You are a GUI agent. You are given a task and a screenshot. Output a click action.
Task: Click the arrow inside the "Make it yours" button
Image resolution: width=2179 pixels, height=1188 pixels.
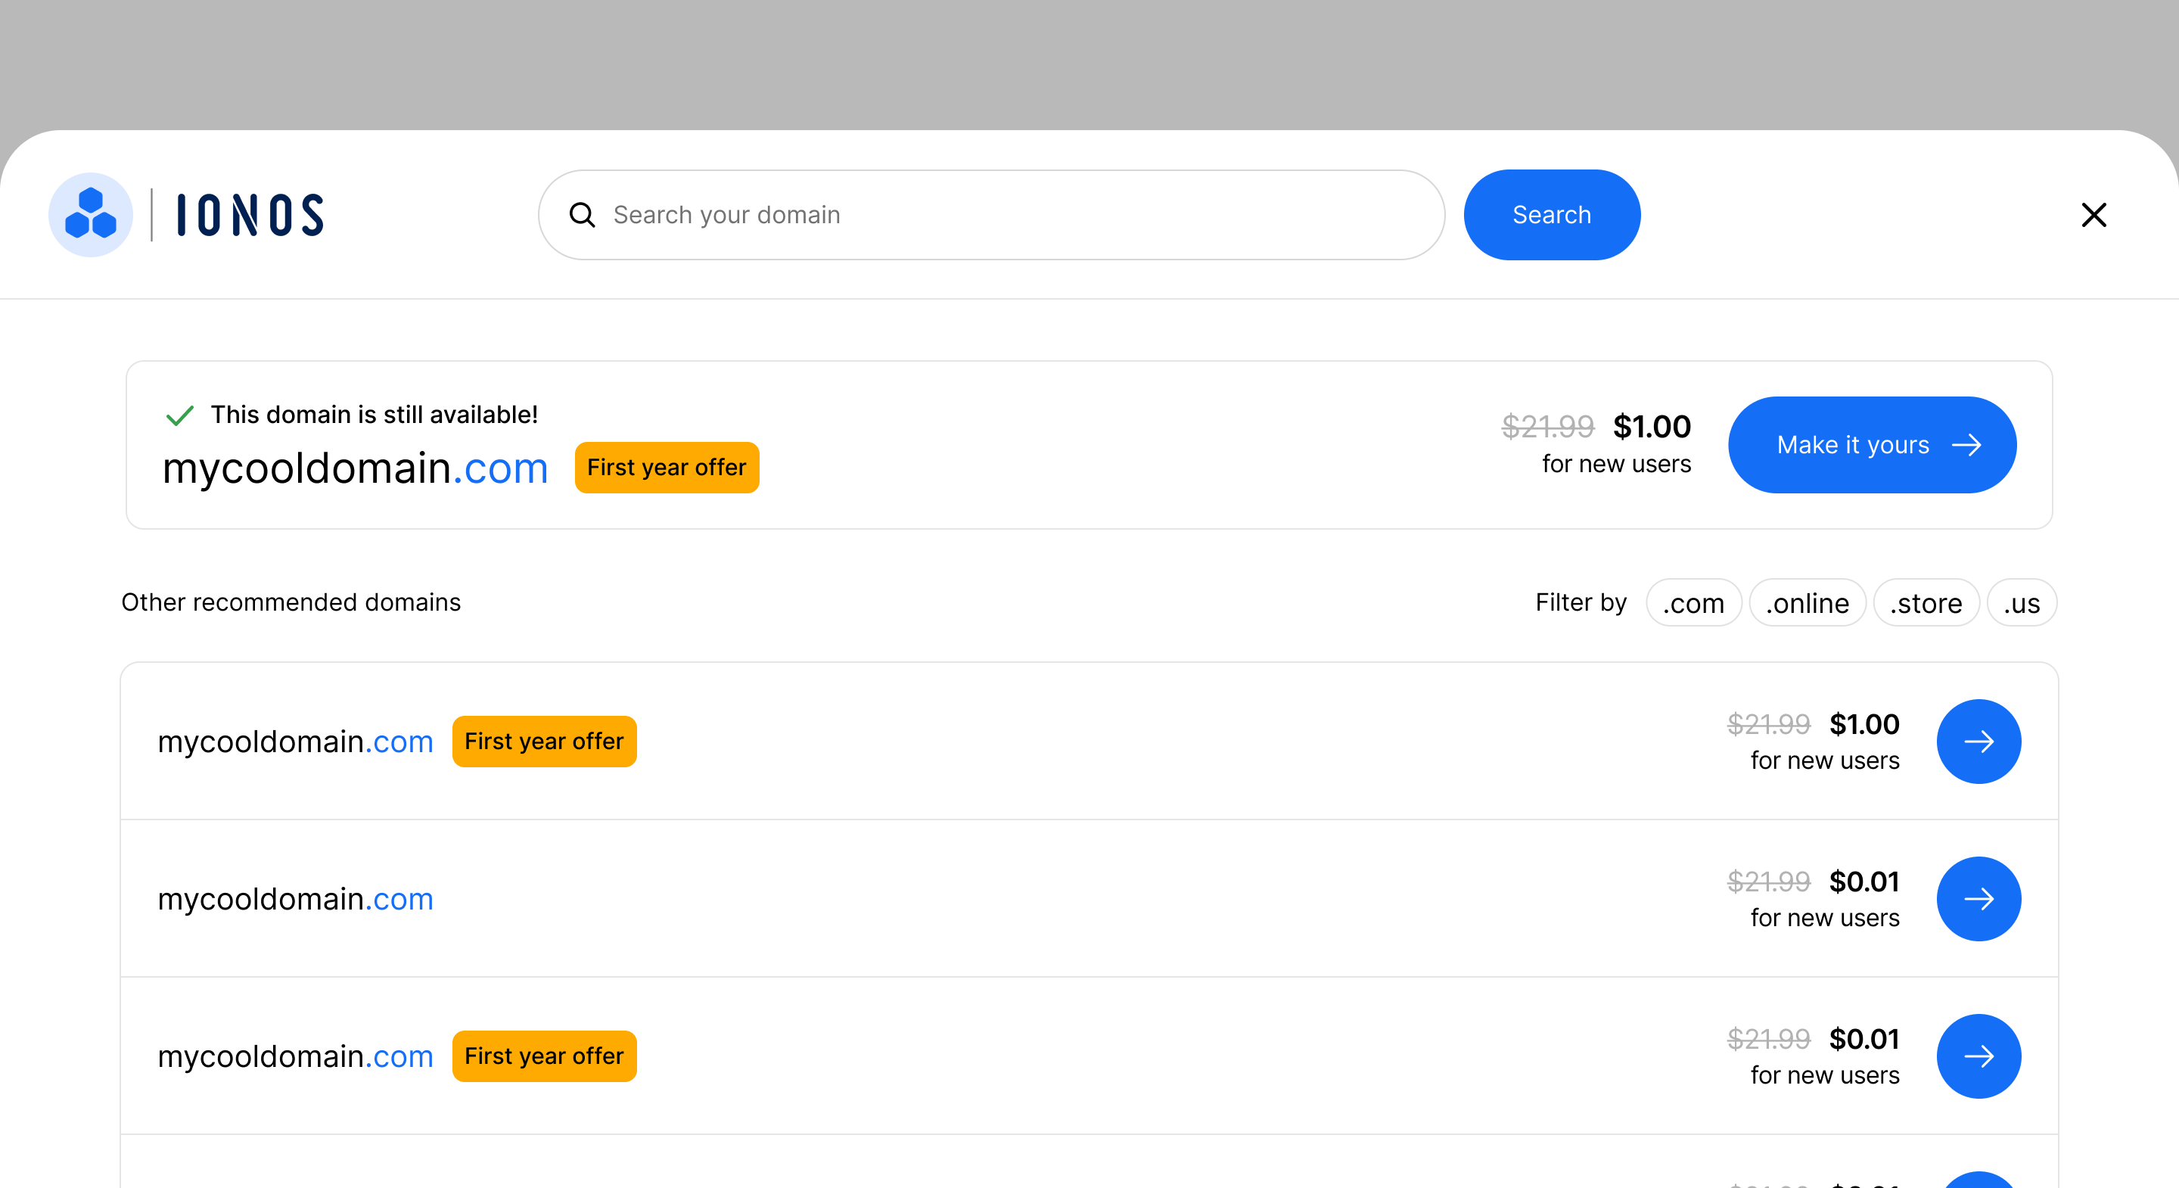point(1966,445)
